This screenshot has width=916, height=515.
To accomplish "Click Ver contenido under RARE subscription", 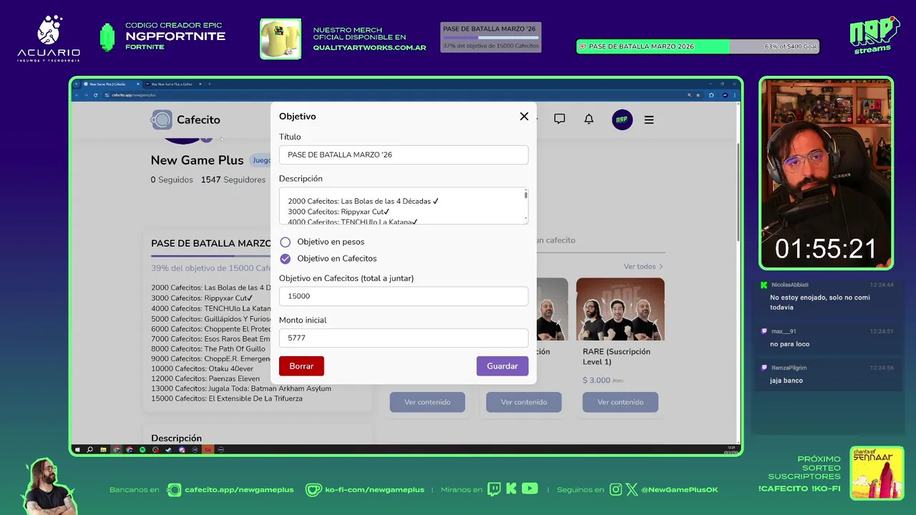I will [620, 402].
